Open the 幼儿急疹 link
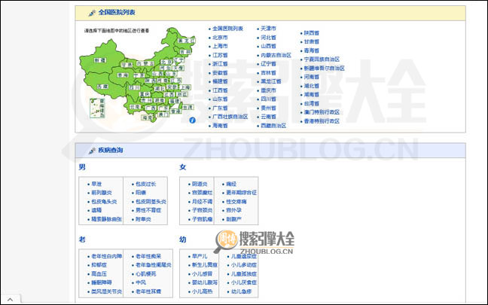 tap(241, 291)
